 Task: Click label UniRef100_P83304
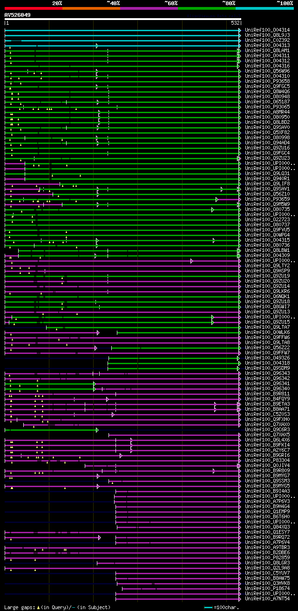pos(267,461)
